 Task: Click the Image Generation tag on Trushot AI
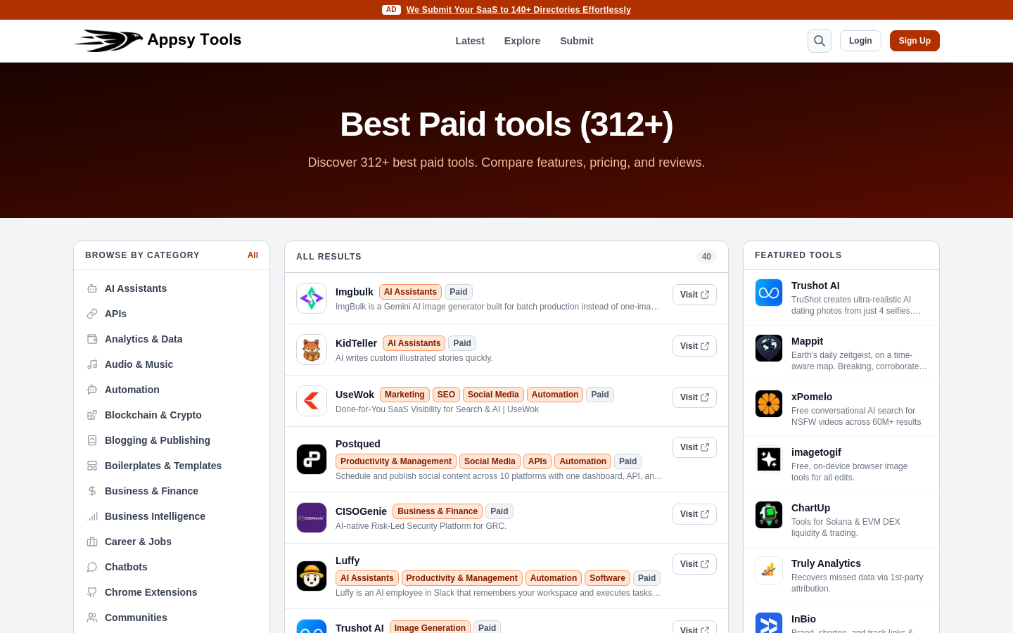tap(430, 628)
